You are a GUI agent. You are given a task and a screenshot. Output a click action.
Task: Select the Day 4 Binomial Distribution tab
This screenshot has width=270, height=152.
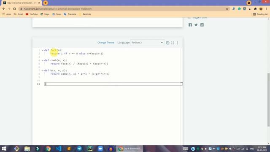tap(22, 3)
